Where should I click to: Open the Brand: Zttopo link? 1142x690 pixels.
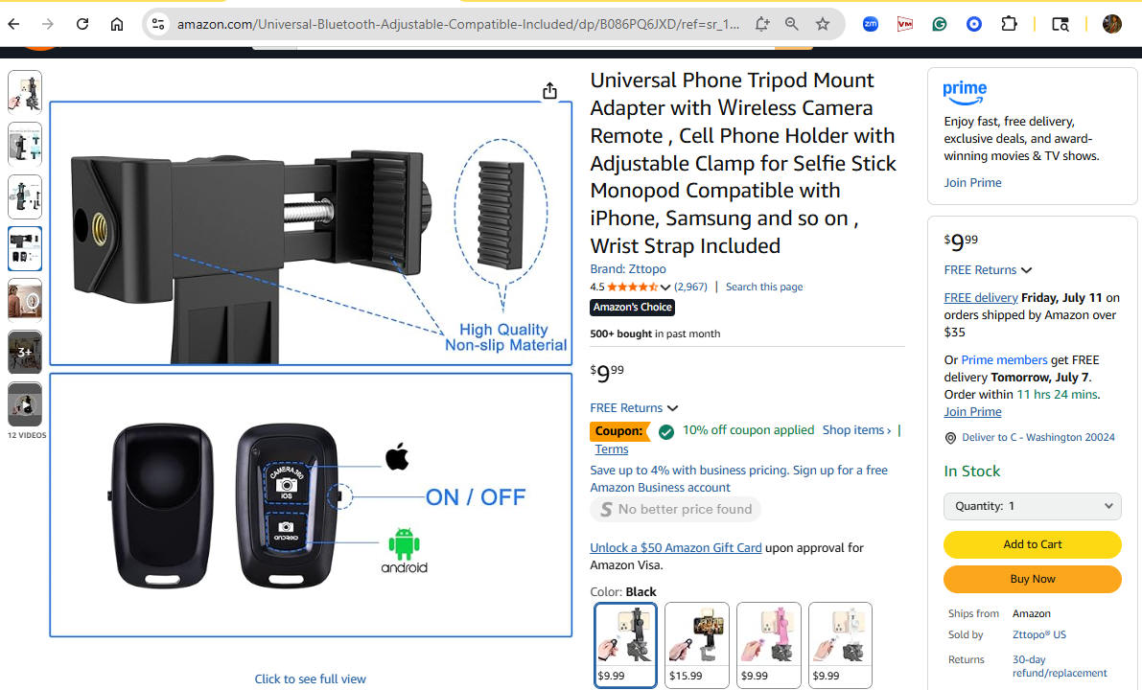(x=628, y=268)
